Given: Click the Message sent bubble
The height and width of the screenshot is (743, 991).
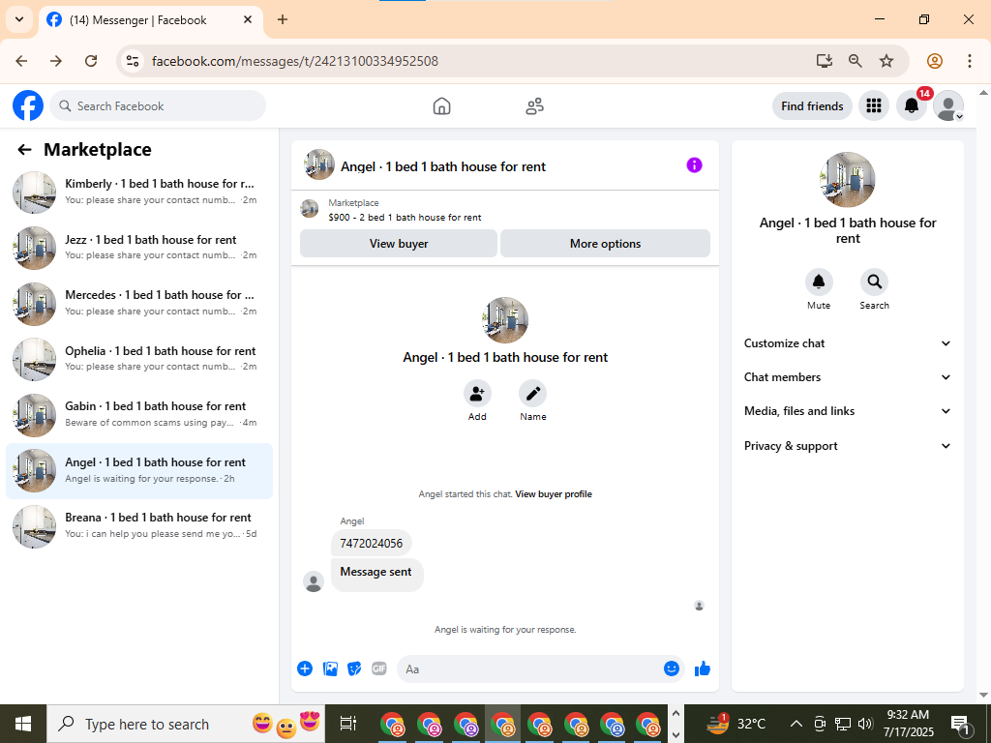Looking at the screenshot, I should tap(376, 573).
